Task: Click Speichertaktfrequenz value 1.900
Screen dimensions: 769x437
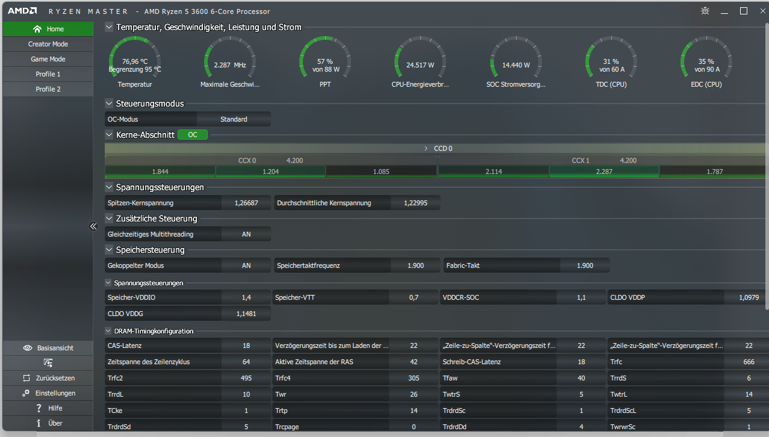Action: point(416,265)
